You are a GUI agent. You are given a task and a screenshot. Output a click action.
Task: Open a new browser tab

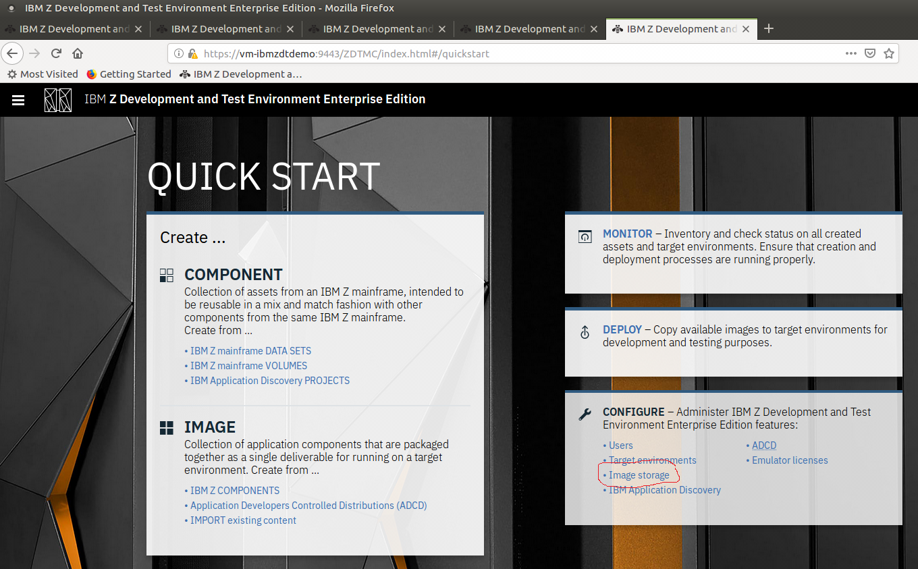click(768, 29)
